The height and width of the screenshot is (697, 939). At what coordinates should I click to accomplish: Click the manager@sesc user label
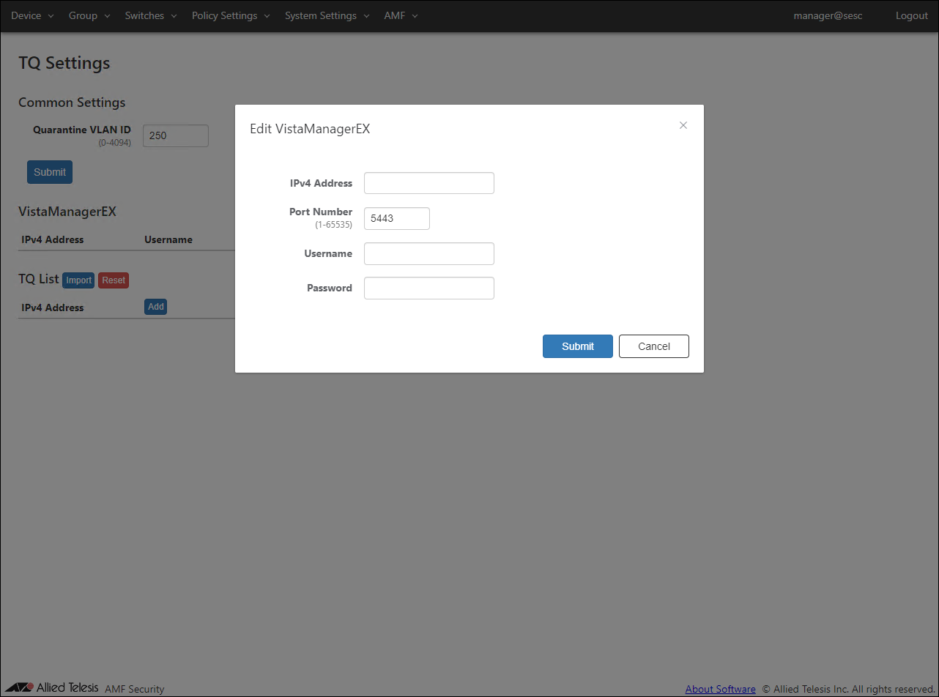click(x=828, y=15)
